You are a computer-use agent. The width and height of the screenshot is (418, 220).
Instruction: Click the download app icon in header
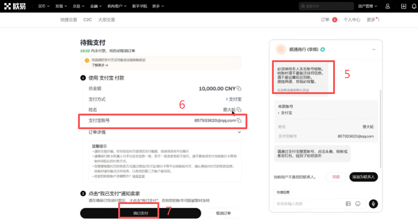[403, 6]
